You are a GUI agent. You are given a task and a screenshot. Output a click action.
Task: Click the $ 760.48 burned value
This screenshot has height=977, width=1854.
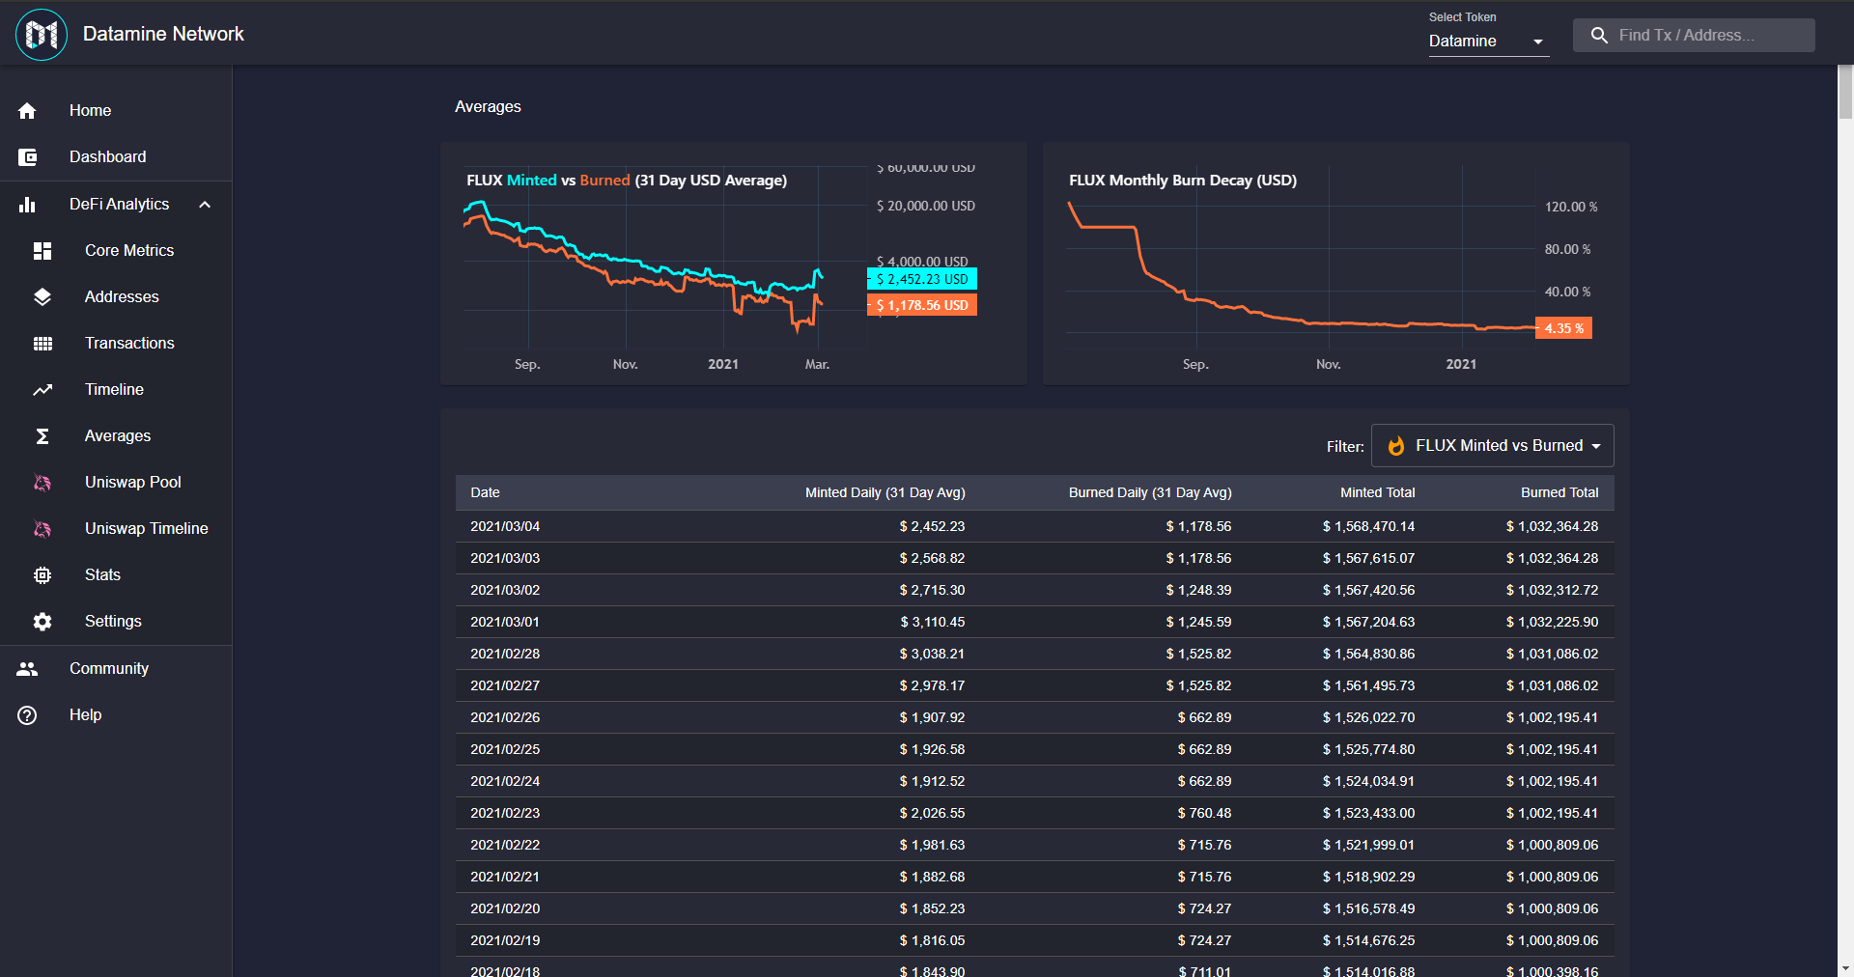click(1204, 814)
